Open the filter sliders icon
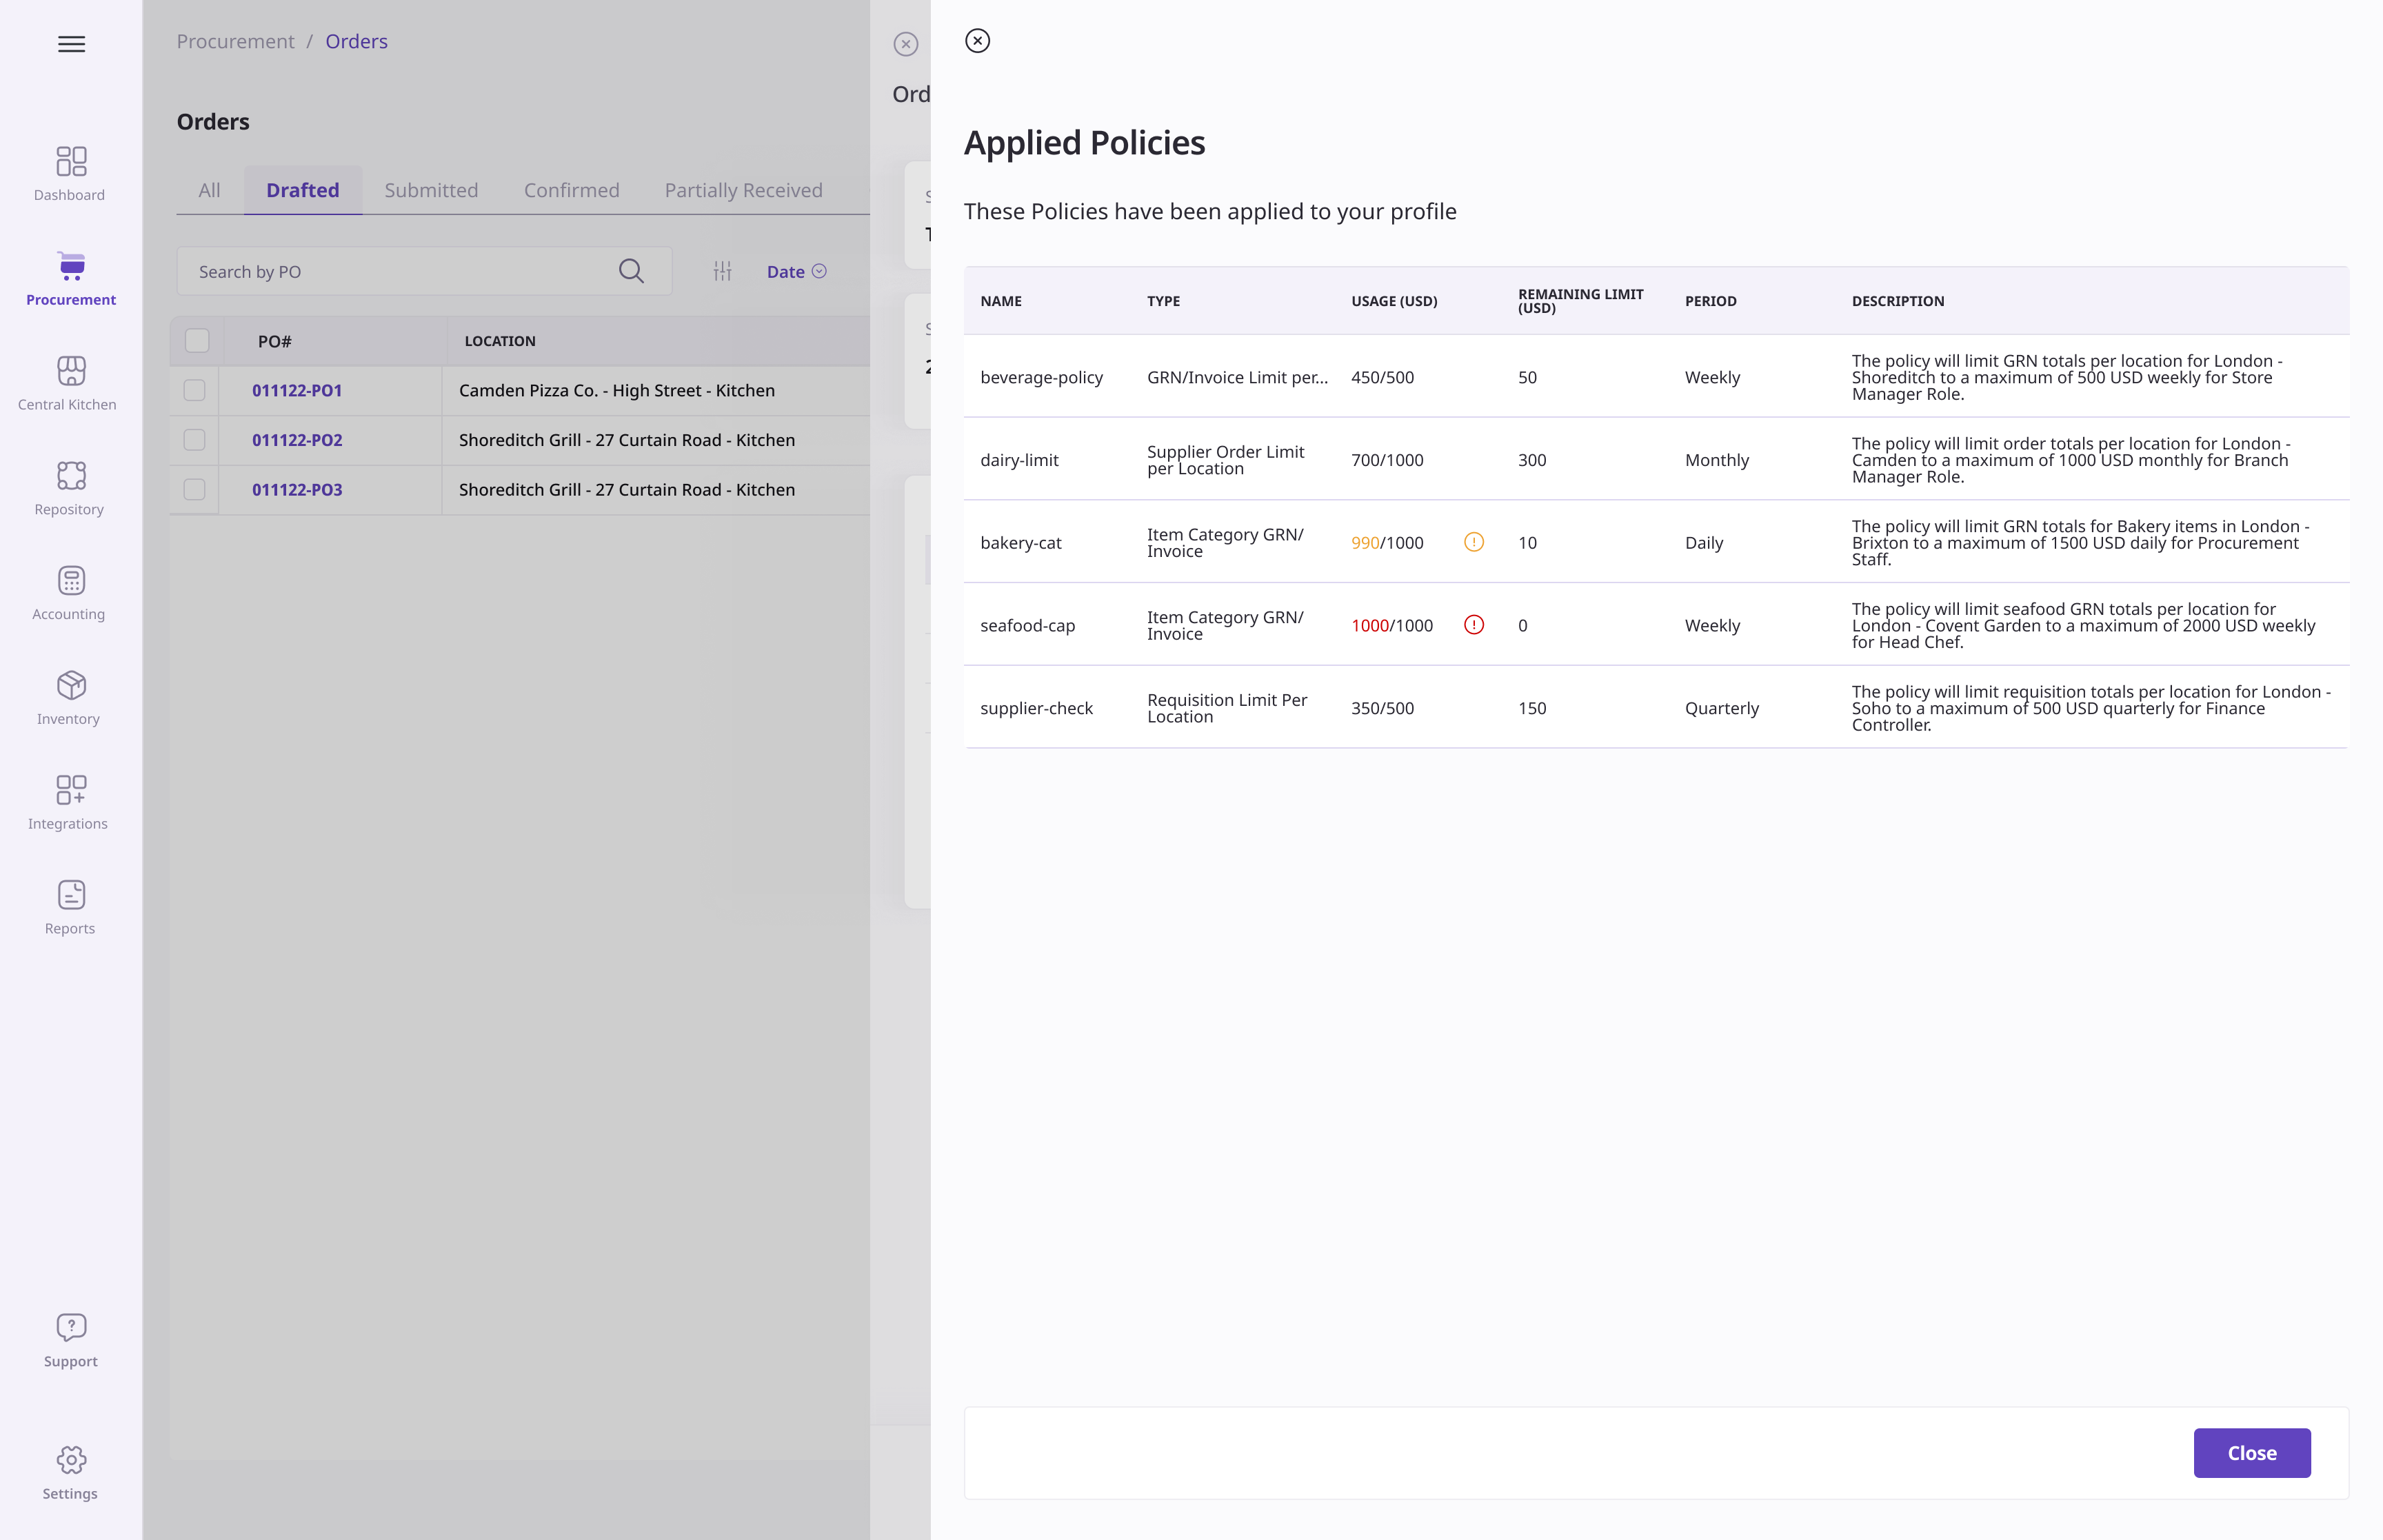 click(x=722, y=271)
